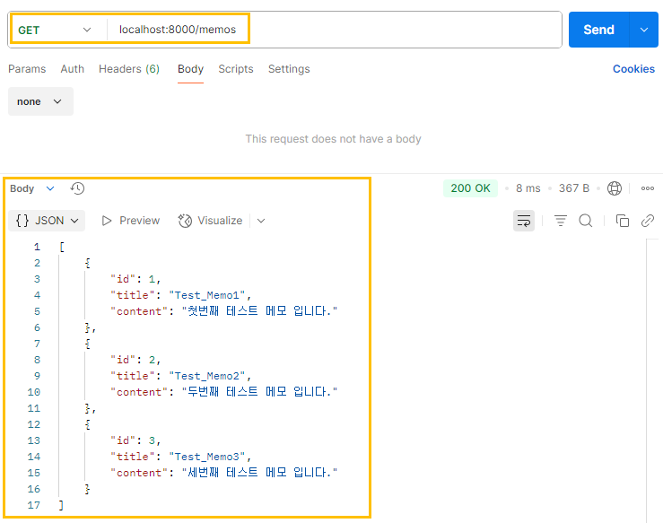663x523 pixels.
Task: Click the 200 OK status badge
Action: coord(470,188)
